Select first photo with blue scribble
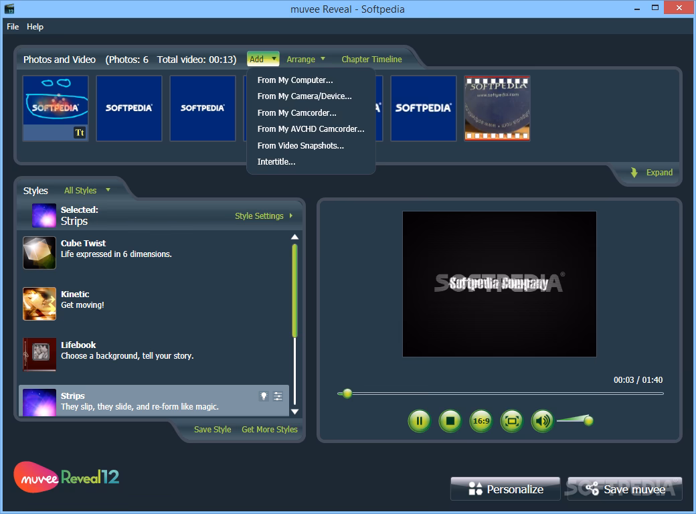 pos(56,108)
